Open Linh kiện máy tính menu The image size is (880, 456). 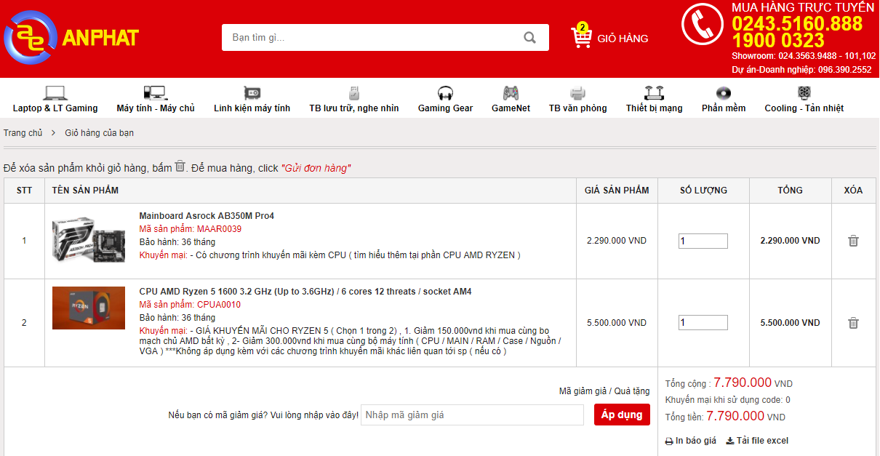coord(252,108)
